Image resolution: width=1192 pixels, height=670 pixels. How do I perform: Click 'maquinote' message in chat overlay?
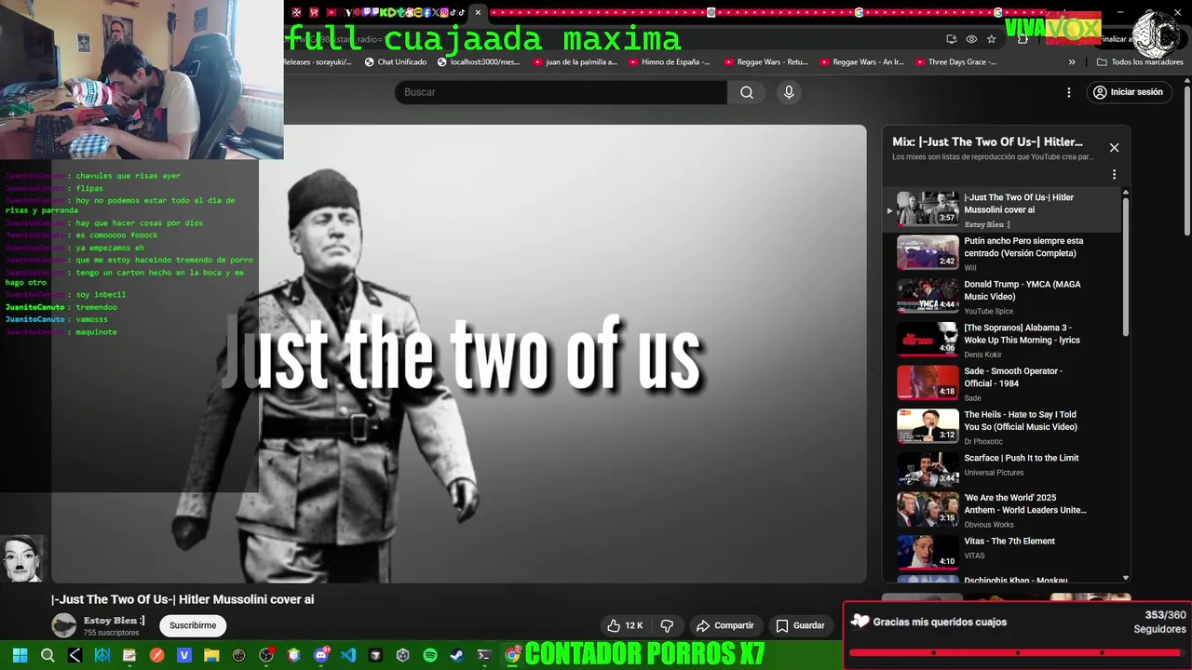97,331
